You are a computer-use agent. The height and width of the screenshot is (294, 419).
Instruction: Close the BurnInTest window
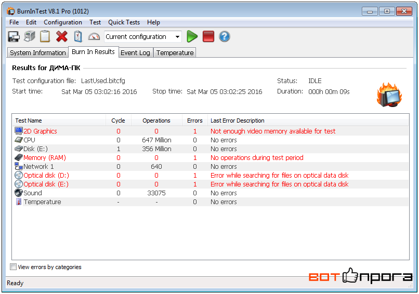coord(404,11)
